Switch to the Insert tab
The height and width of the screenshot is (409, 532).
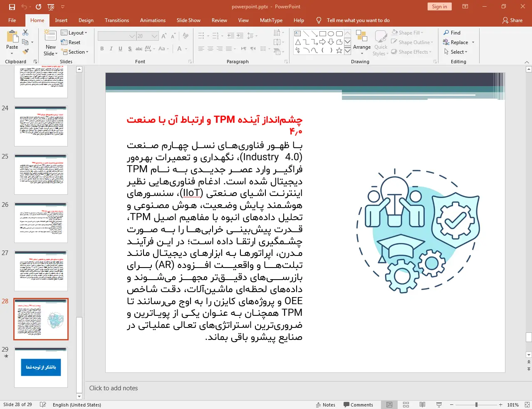61,20
